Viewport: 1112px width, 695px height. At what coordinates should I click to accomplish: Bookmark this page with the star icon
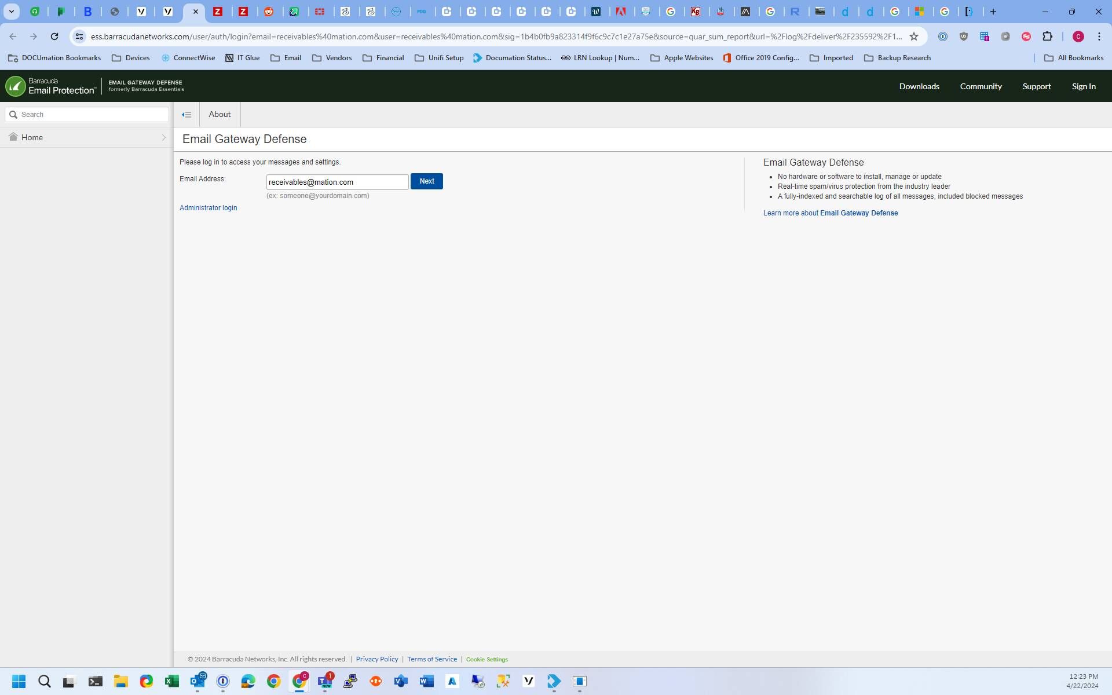pyautogui.click(x=914, y=36)
